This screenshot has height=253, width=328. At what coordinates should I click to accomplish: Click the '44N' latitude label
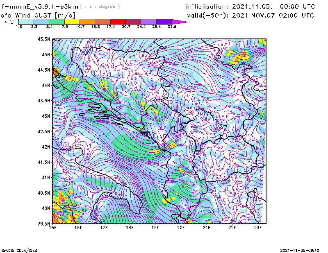coord(46,85)
